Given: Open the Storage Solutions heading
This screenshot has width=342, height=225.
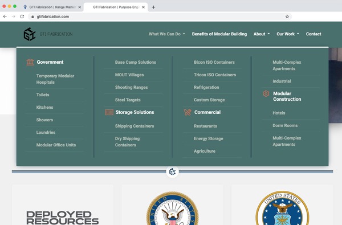Looking at the screenshot, I should 135,112.
